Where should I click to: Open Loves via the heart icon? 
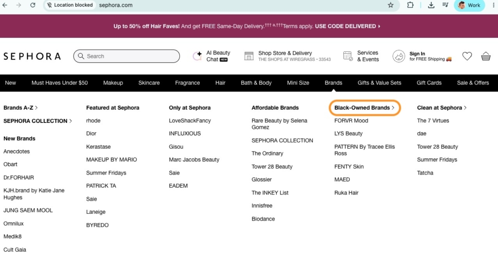467,56
